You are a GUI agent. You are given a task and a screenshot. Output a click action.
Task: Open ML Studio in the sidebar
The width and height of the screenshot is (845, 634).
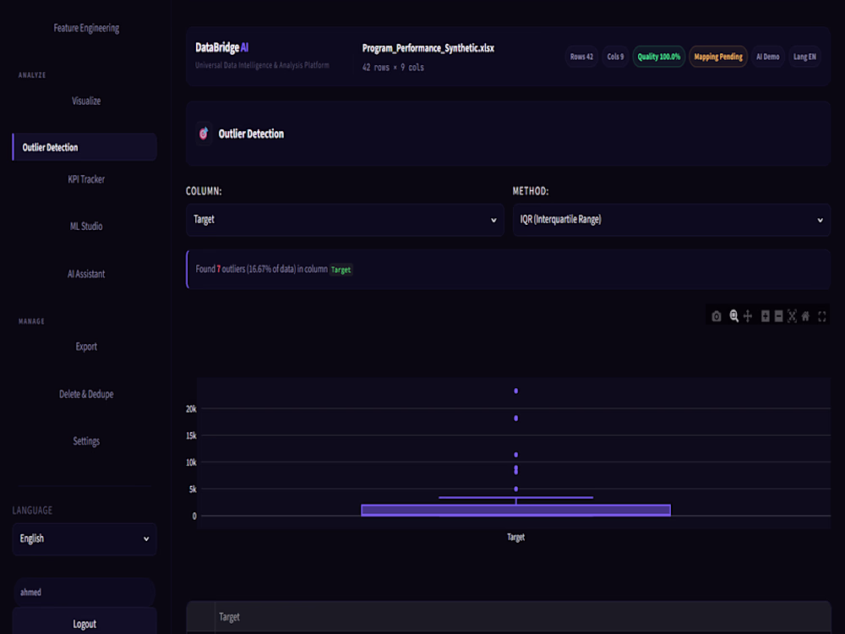(86, 227)
